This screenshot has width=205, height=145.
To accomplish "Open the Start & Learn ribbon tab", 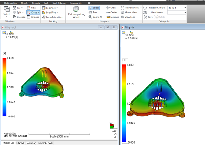I will pos(59,3).
